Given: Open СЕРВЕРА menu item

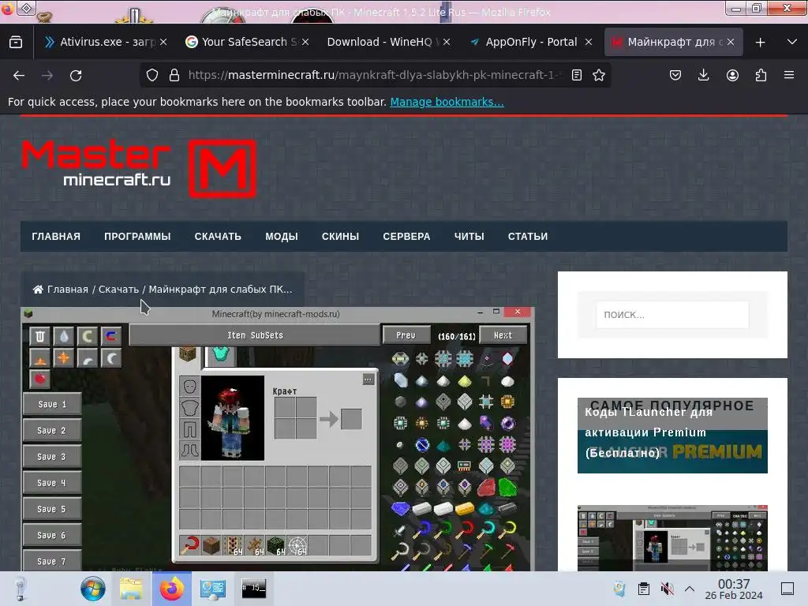Looking at the screenshot, I should coord(406,237).
